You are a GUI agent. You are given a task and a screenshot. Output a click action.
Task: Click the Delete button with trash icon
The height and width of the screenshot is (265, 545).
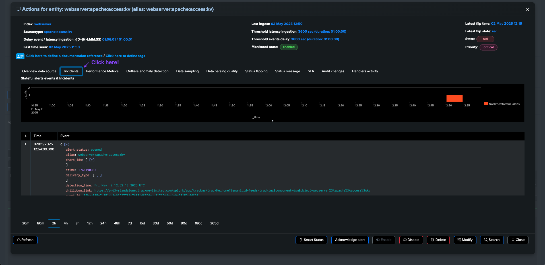pyautogui.click(x=438, y=240)
